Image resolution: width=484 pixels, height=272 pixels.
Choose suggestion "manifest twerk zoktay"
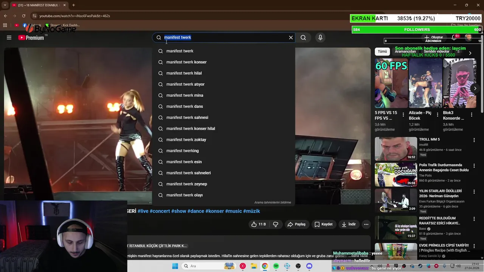pyautogui.click(x=223, y=139)
